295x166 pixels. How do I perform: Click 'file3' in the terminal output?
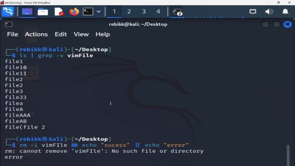tap(14, 91)
